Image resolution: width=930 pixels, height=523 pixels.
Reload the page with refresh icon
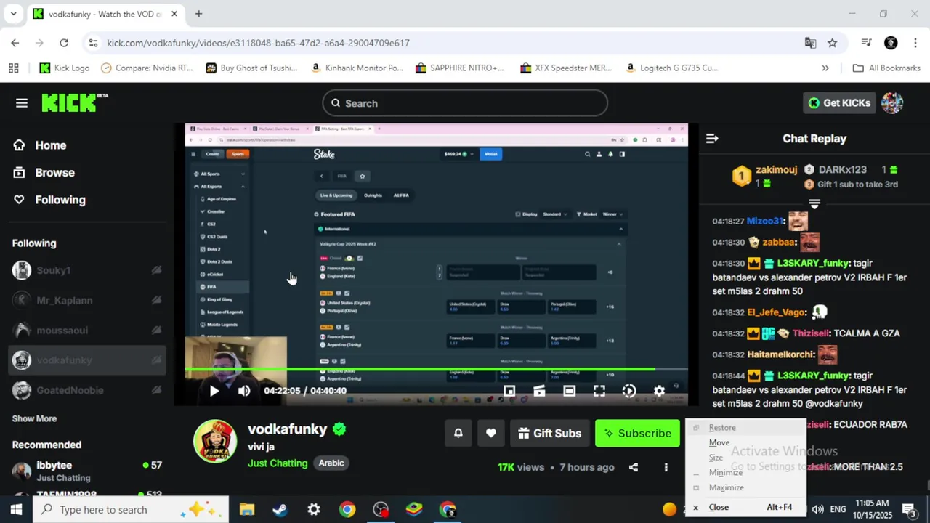pyautogui.click(x=64, y=43)
